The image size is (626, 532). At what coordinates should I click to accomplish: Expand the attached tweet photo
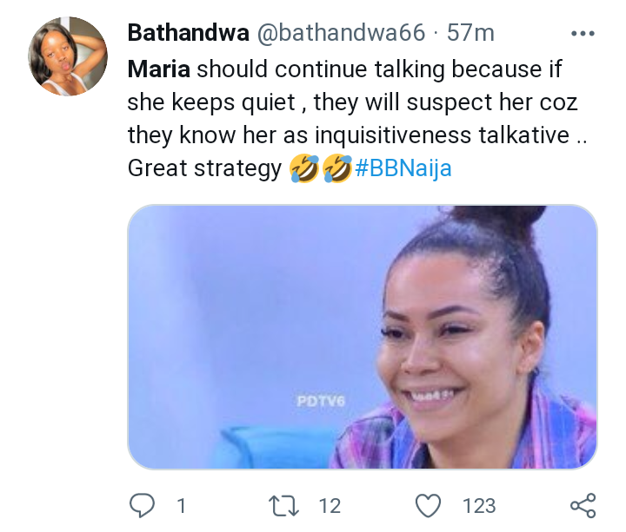(x=362, y=337)
